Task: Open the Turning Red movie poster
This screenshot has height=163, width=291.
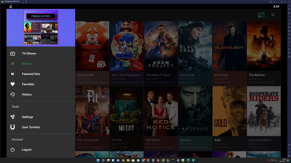Action: tap(92, 46)
